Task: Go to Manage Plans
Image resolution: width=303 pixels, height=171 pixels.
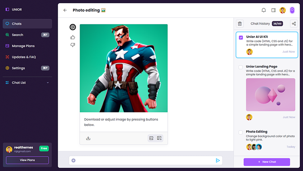Action: (x=23, y=46)
